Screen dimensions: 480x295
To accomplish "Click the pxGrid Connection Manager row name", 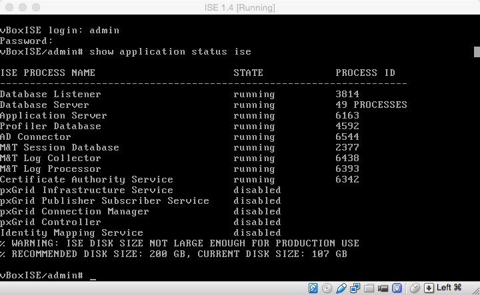I will pyautogui.click(x=75, y=212).
